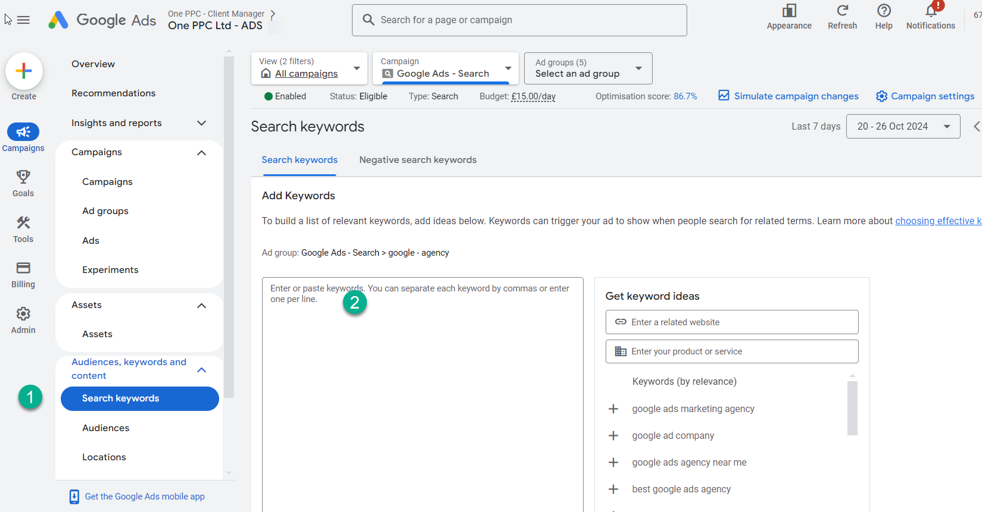Add 'google ads agency near me' plus

click(x=613, y=463)
